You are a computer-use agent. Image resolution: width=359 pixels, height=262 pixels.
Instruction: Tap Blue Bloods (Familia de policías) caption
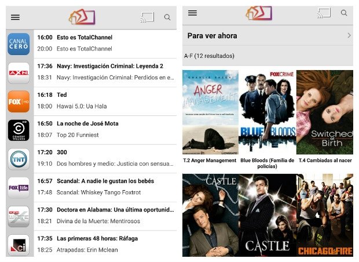267,163
